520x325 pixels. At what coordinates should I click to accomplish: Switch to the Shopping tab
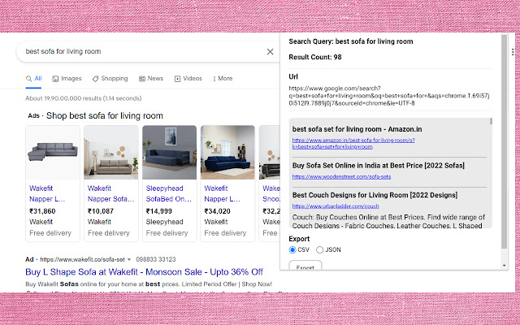[110, 79]
